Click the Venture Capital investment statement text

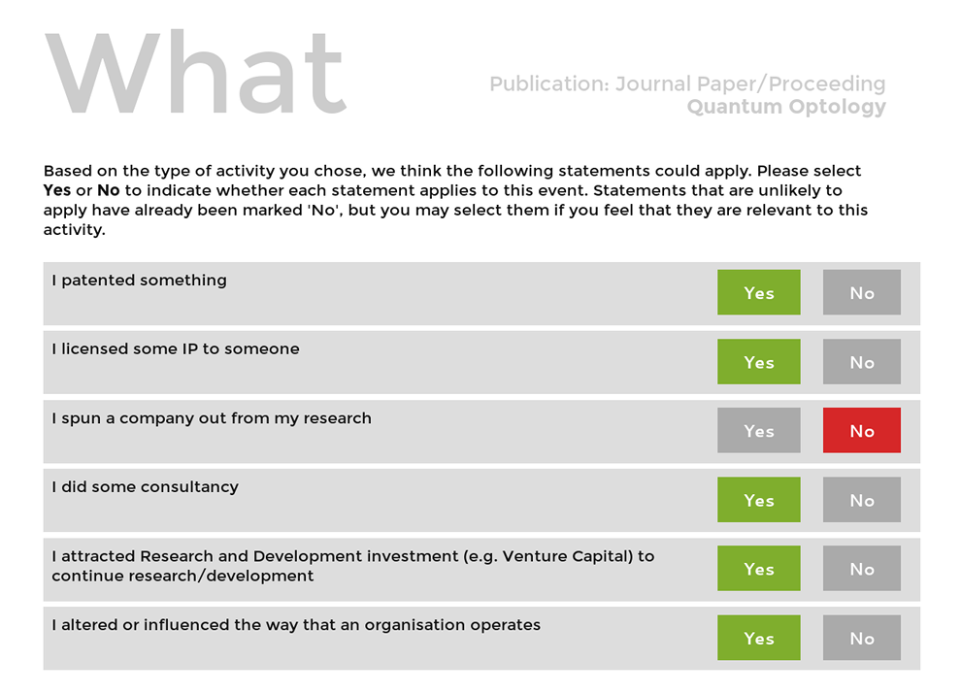353,566
